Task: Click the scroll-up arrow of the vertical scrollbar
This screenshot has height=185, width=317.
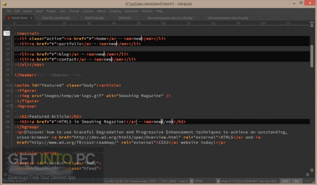Action: coord(312,26)
